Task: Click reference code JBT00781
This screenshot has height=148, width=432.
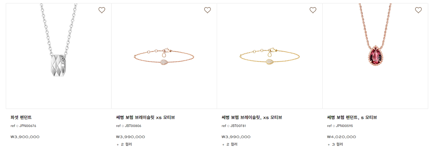Action: click(238, 126)
